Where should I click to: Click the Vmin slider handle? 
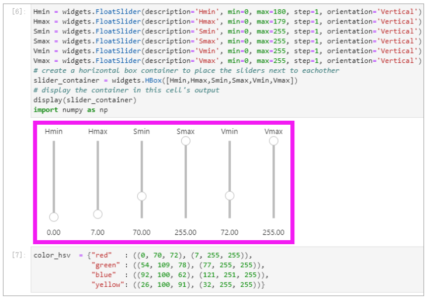[230, 195]
